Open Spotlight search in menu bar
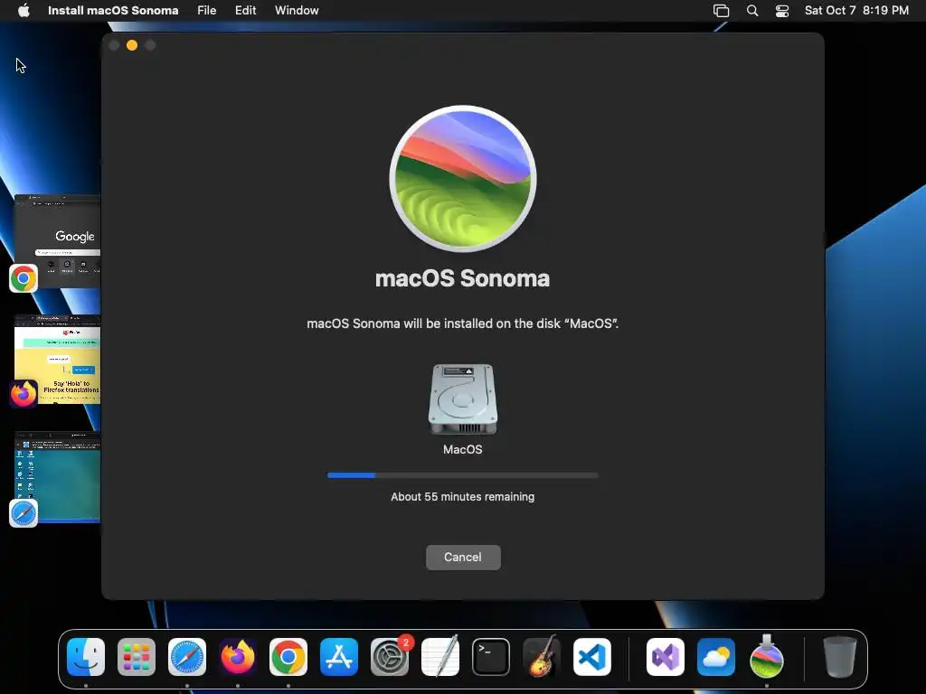 752,11
